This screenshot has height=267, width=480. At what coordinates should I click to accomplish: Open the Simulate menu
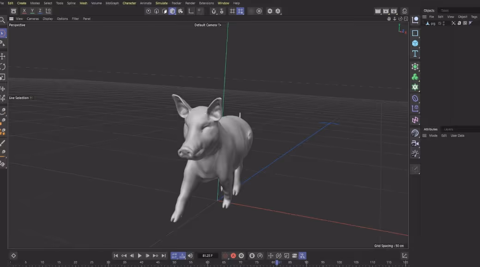[162, 3]
